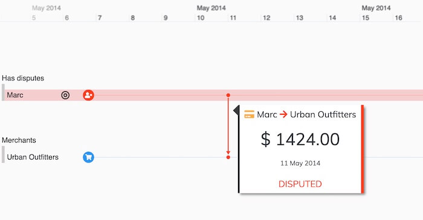
Task: Collapse the Merchants group heading
Action: pyautogui.click(x=19, y=140)
